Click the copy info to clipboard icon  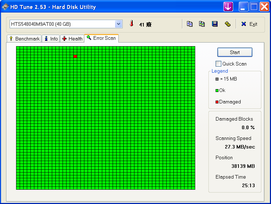[x=189, y=24]
